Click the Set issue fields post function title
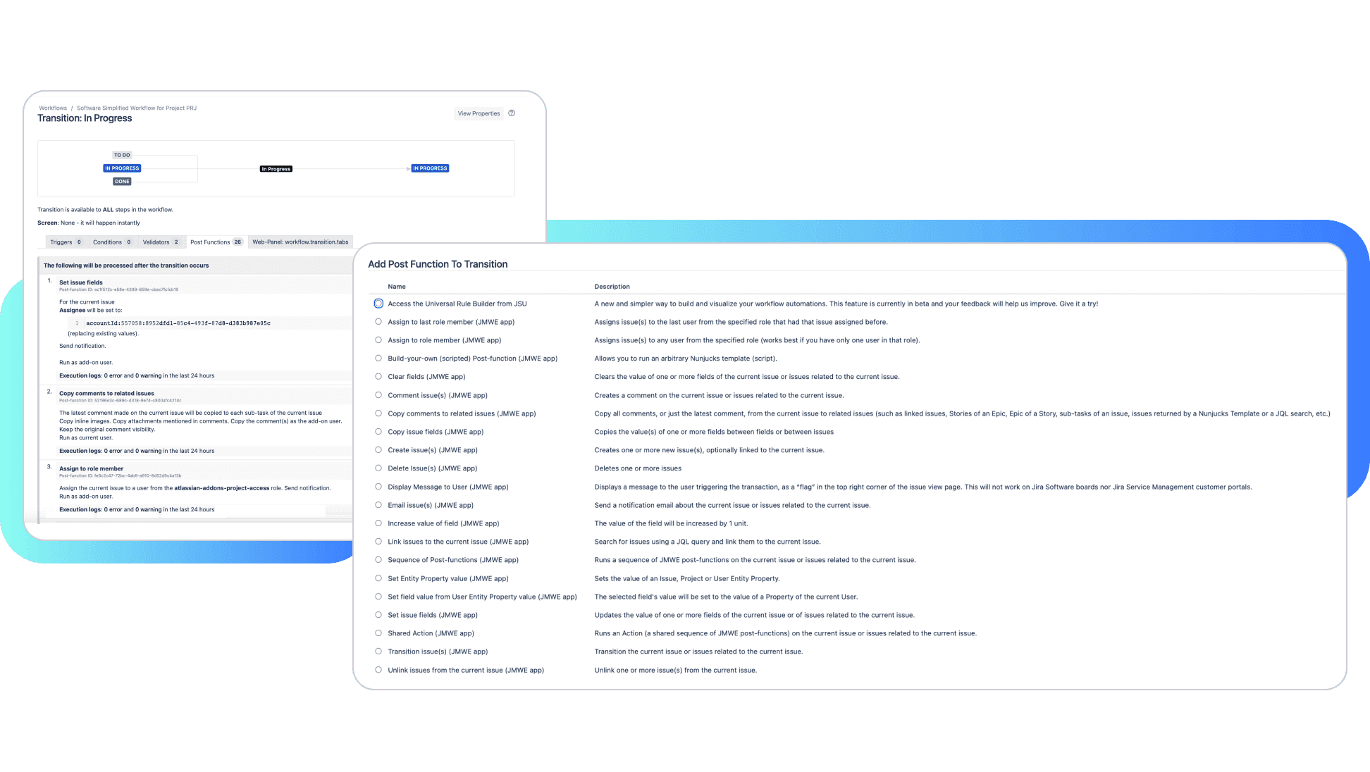Screen dimensions: 1370x772 pos(81,282)
